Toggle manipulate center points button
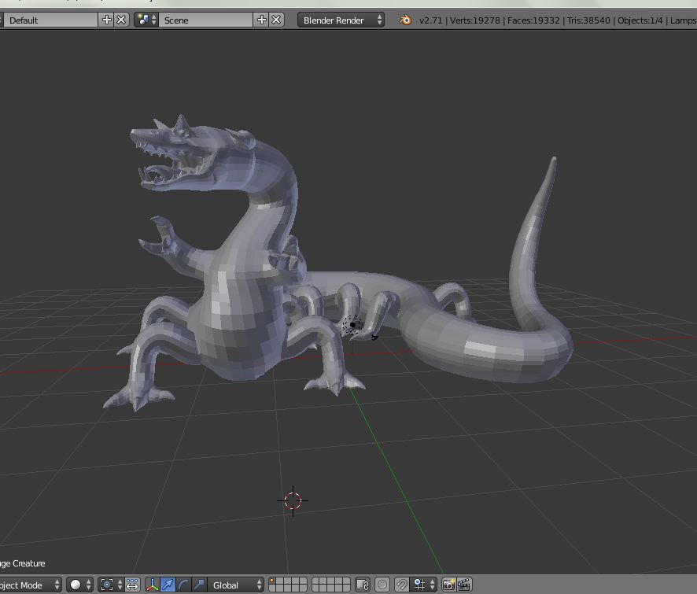The width and height of the screenshot is (697, 594). pos(132,585)
